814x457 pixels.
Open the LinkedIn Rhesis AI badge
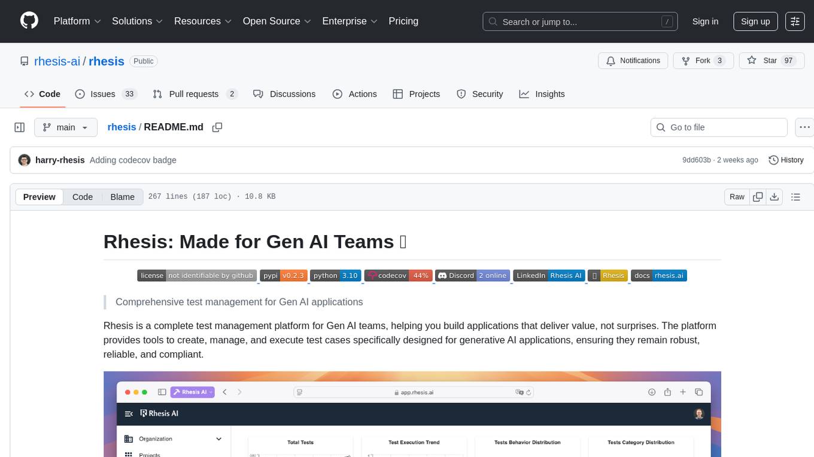click(x=549, y=276)
